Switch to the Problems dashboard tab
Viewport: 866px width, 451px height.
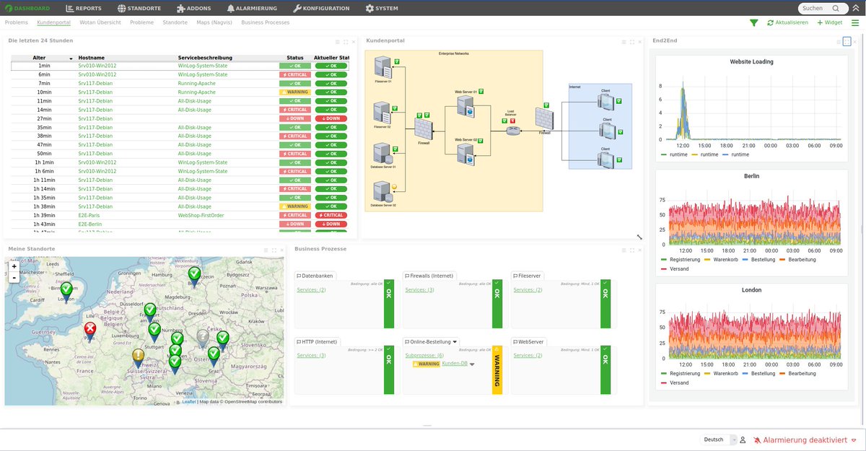click(x=16, y=22)
